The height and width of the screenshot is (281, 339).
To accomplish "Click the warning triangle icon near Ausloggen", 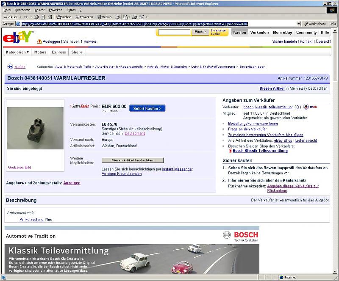I will pyautogui.click(x=39, y=41).
